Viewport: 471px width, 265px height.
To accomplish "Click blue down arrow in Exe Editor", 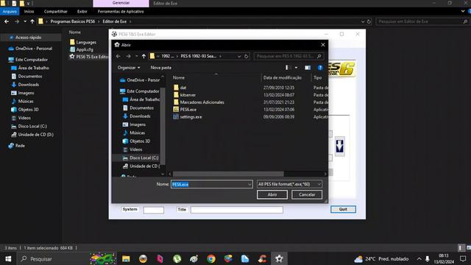I will [x=340, y=146].
